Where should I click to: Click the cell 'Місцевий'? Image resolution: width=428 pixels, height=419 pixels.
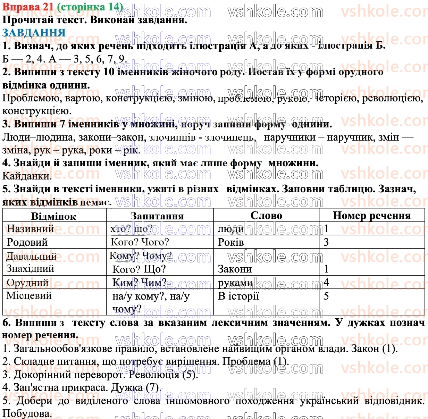tap(29, 296)
